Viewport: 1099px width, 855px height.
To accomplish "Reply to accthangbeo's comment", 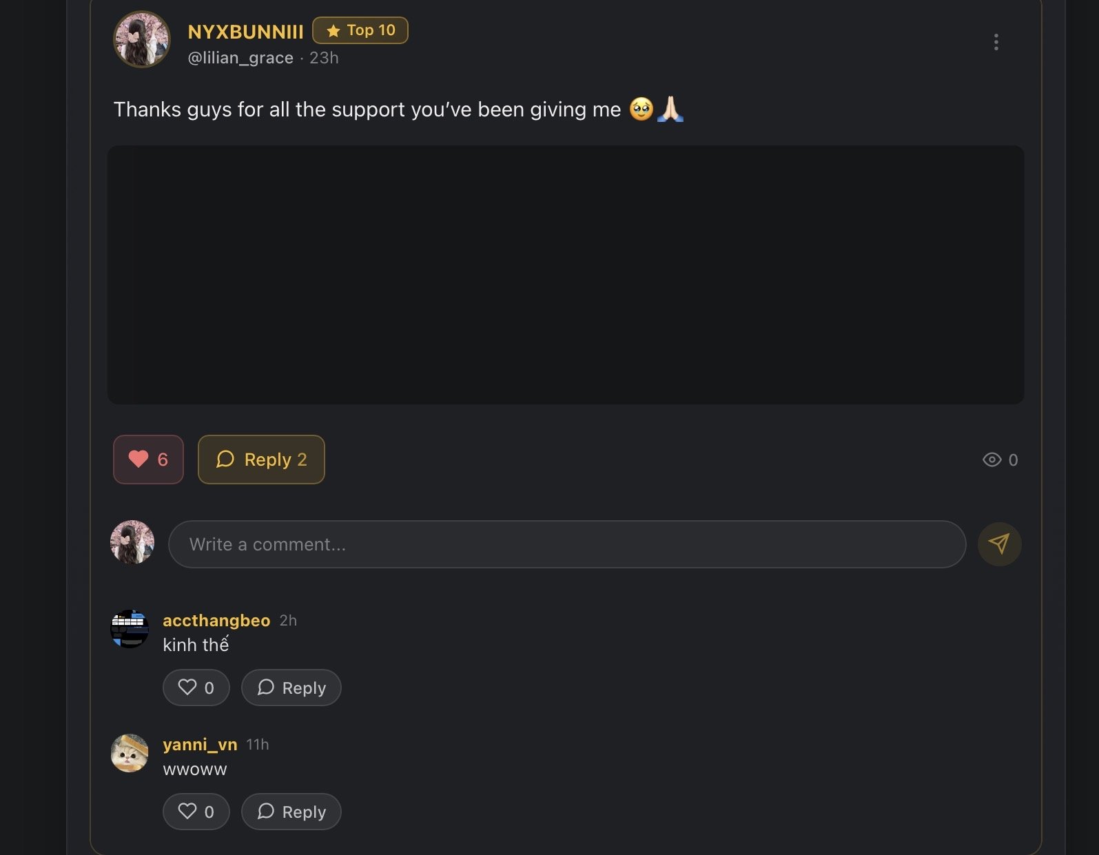I will 291,688.
